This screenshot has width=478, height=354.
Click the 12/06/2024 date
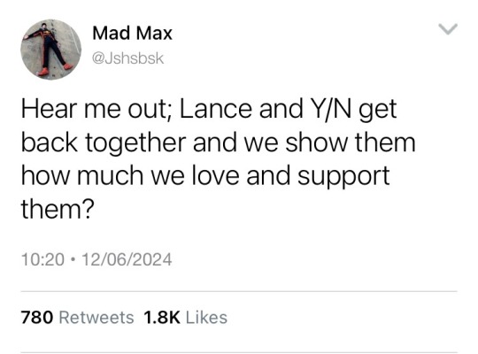127,260
